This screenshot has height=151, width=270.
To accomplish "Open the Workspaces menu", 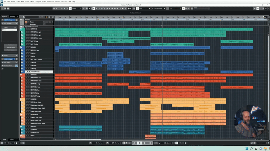I will [x=50, y=2].
